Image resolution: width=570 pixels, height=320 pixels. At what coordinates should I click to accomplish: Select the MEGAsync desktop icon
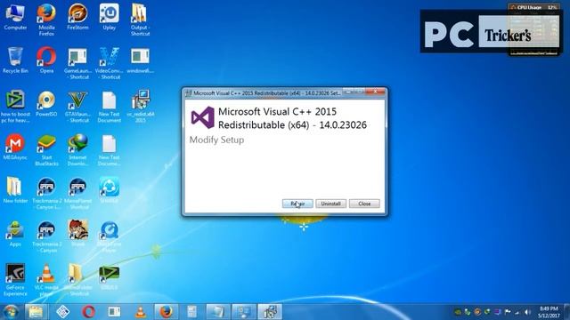(x=15, y=147)
